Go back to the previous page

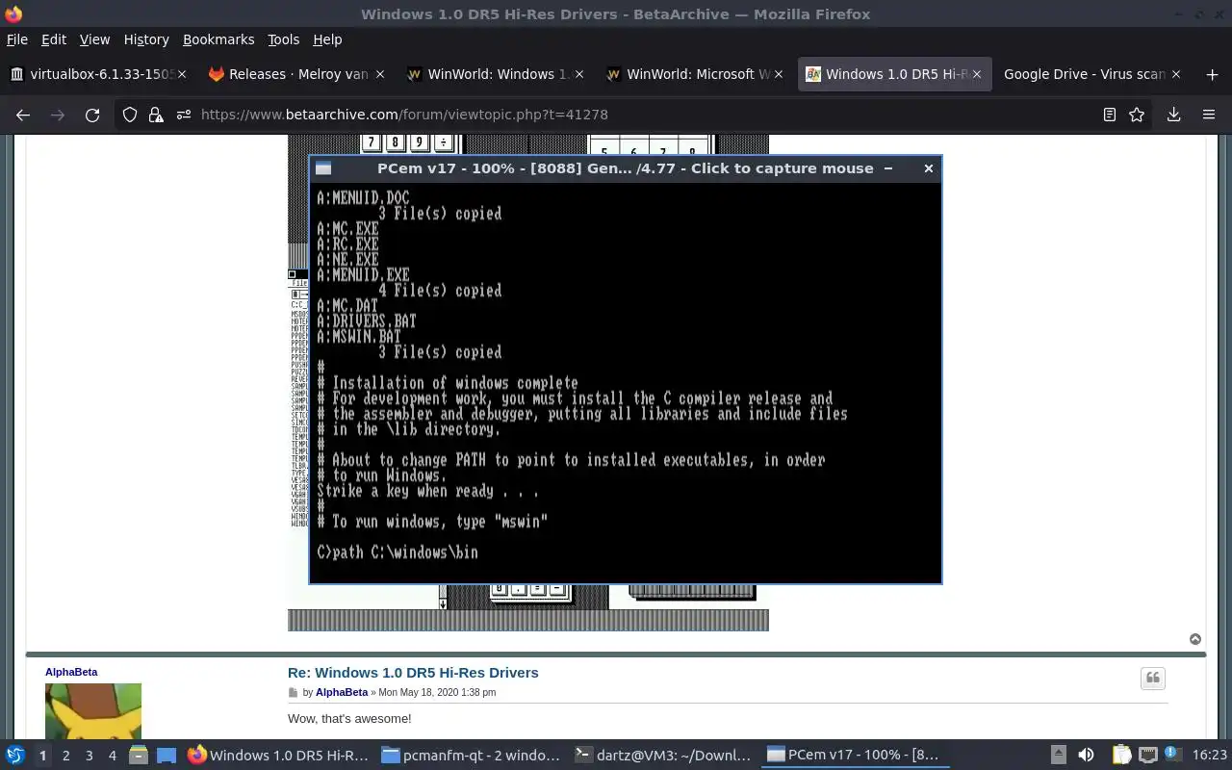[x=23, y=115]
